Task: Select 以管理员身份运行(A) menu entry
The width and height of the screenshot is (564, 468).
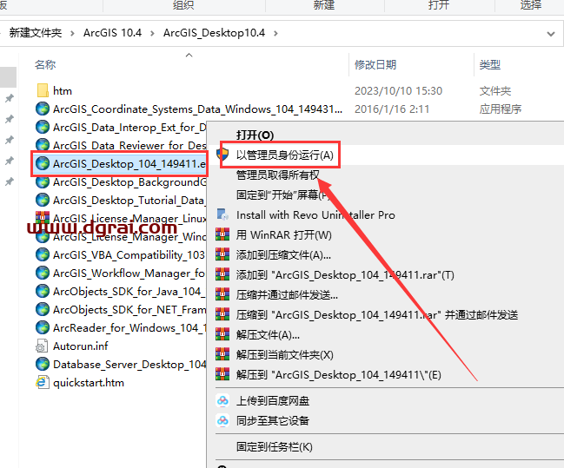Action: click(285, 155)
